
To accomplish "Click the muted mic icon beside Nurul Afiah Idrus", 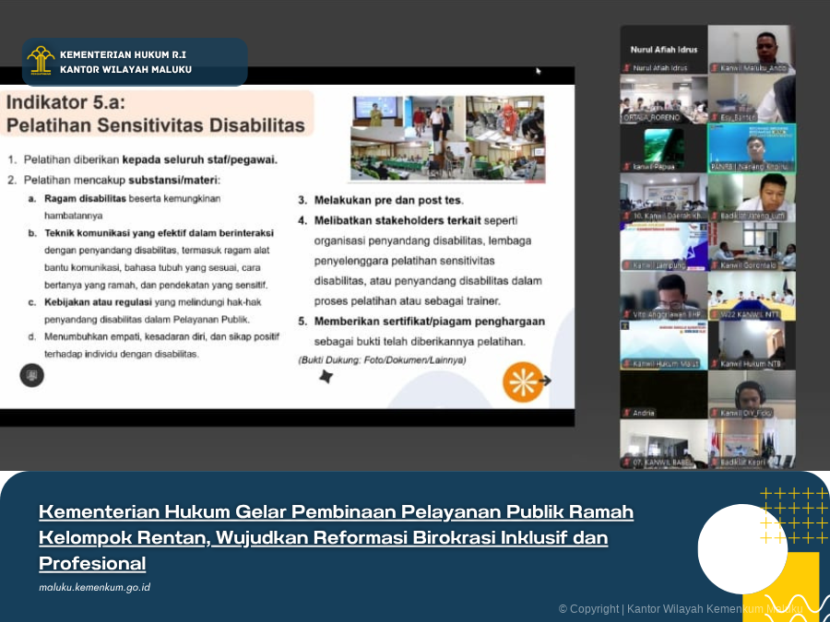I will [627, 68].
